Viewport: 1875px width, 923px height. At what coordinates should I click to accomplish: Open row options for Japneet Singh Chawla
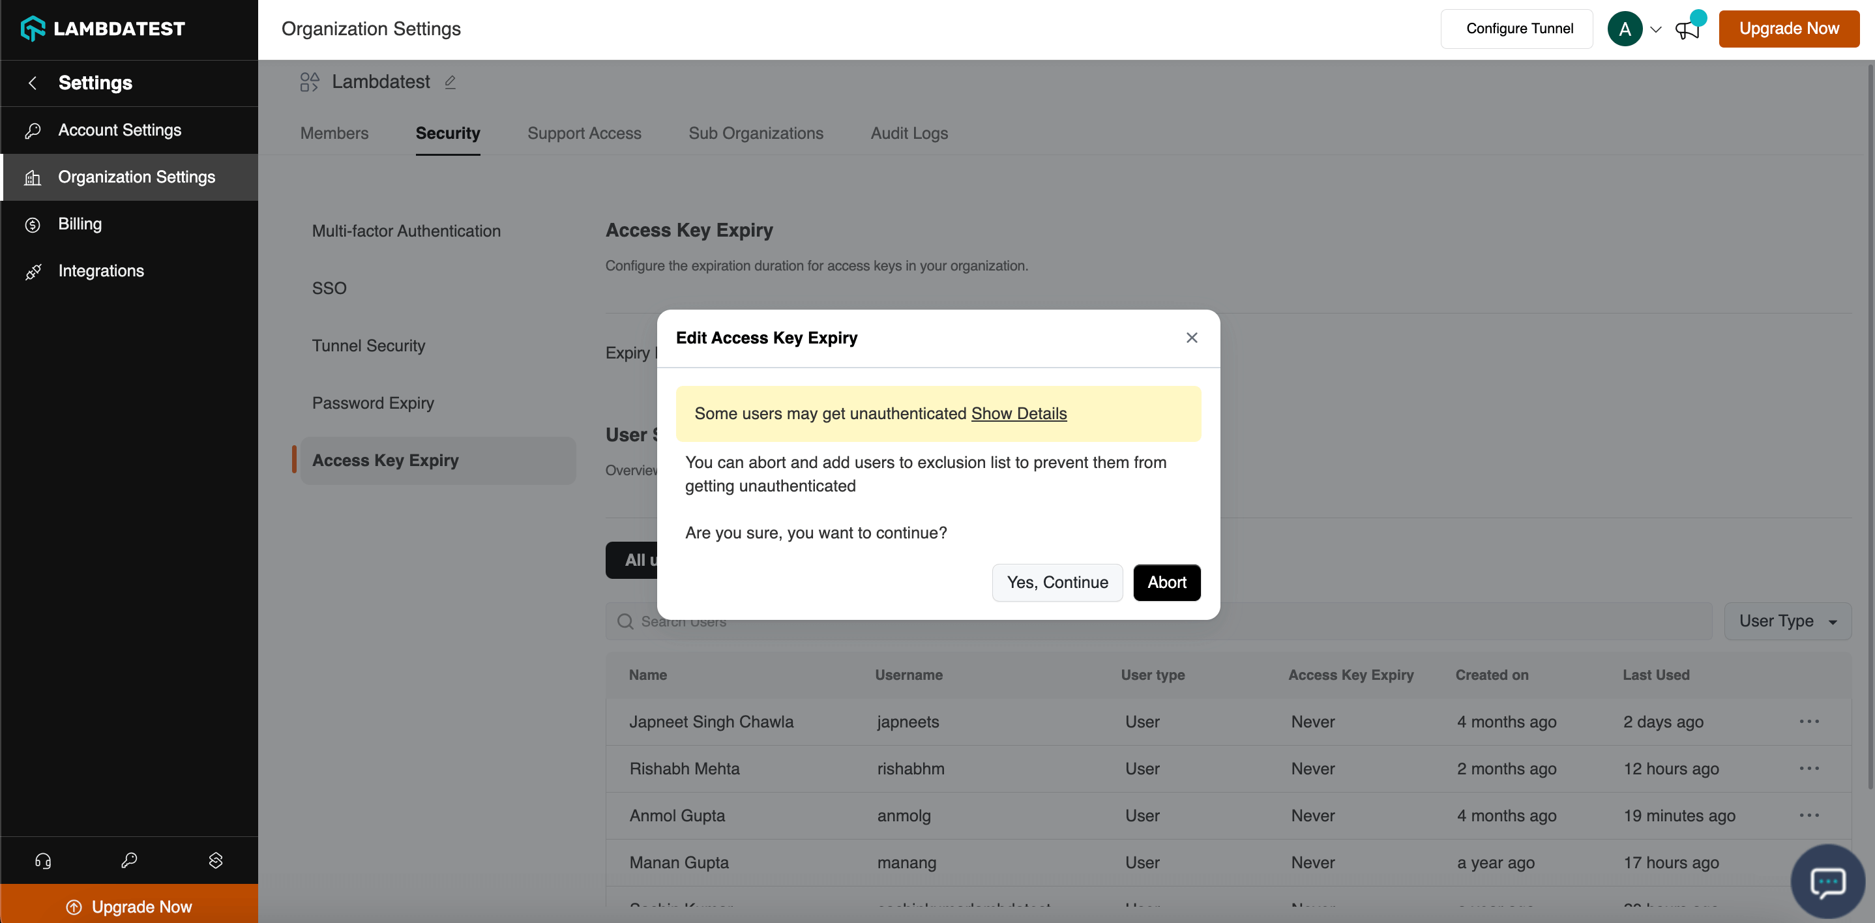tap(1809, 722)
